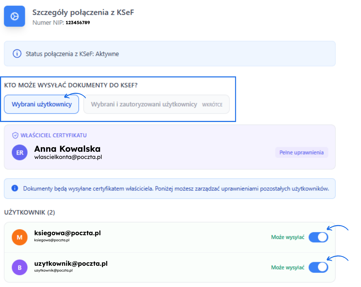Click the wlascielkonta@poczta.pl email address
The width and height of the screenshot is (361, 287).
tap(68, 157)
